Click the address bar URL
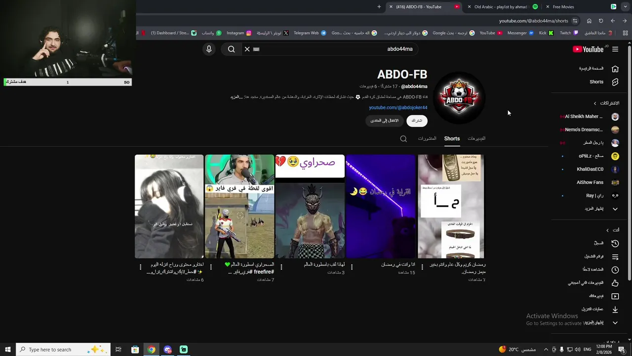Image resolution: width=632 pixels, height=356 pixels. click(x=533, y=21)
